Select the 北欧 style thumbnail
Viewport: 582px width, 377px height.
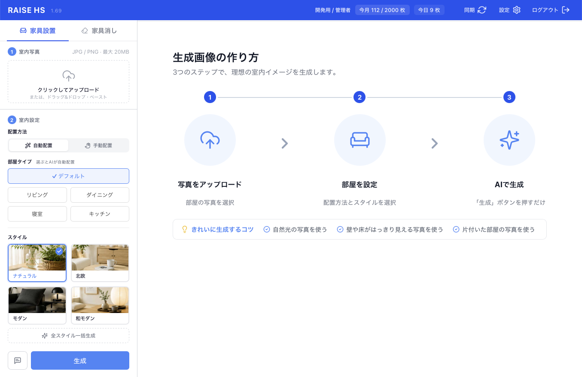(100, 263)
